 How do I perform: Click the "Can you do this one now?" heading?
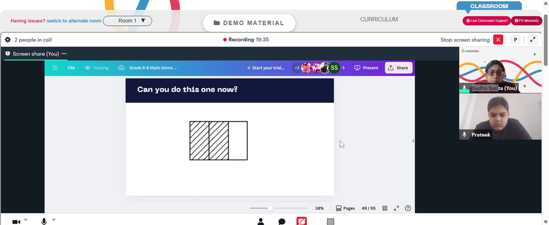(x=187, y=89)
